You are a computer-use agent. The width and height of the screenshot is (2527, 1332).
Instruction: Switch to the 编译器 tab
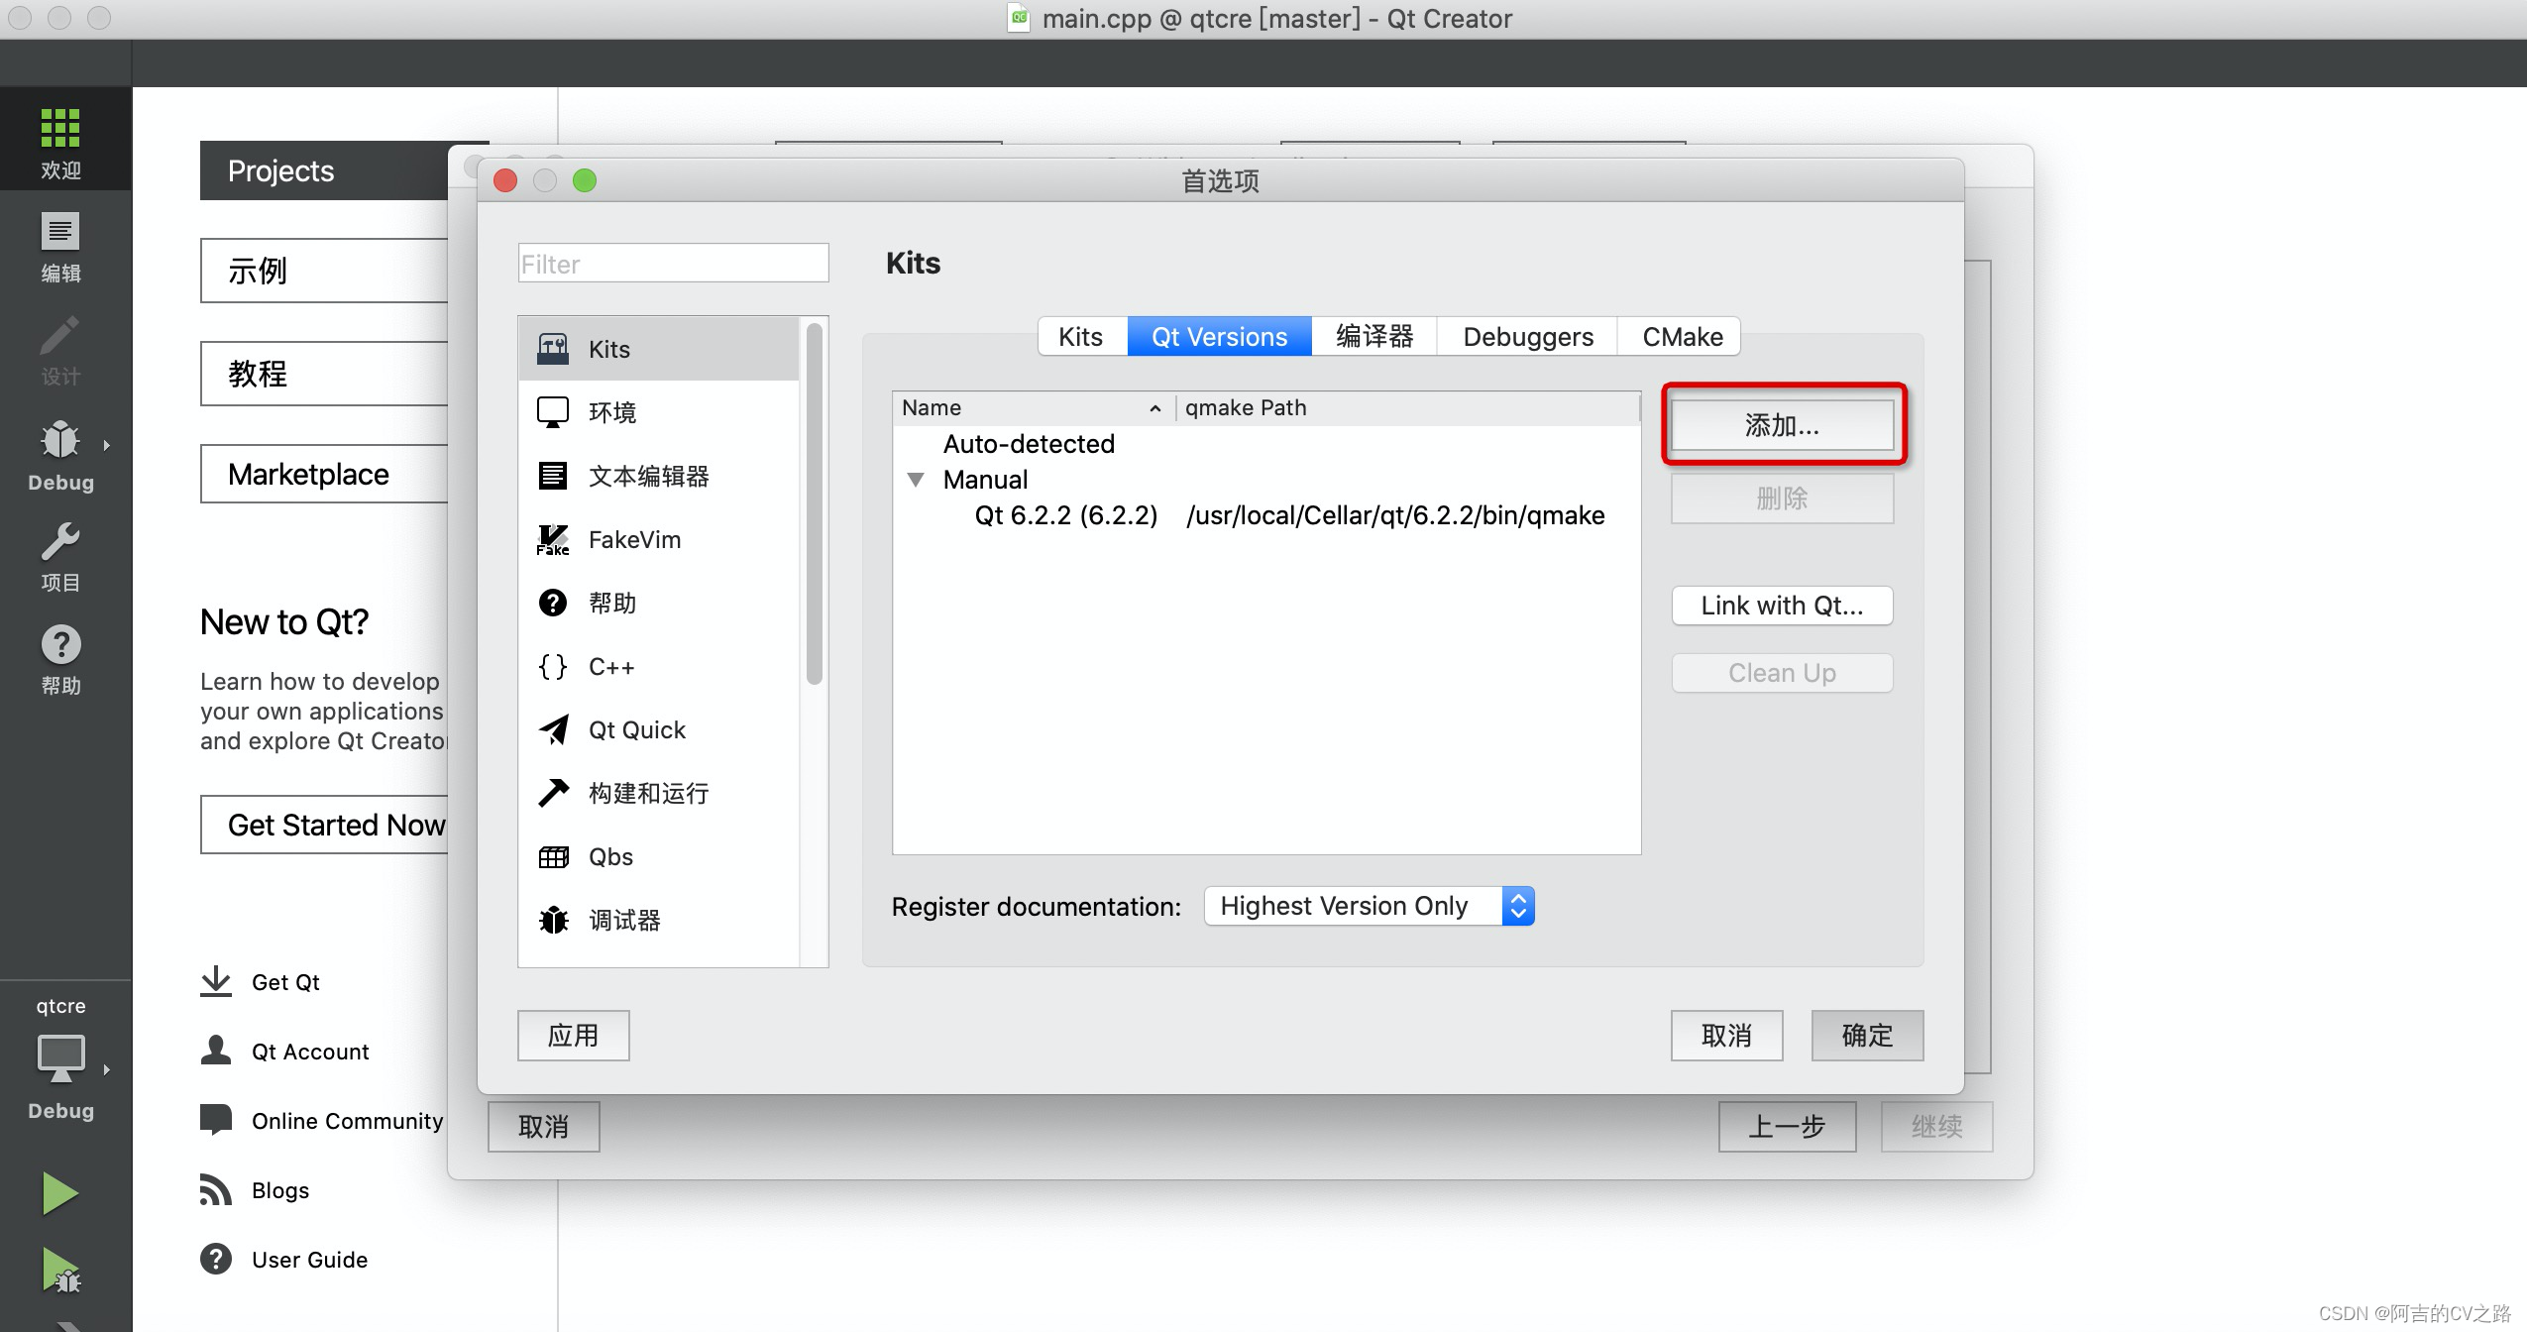point(1374,337)
